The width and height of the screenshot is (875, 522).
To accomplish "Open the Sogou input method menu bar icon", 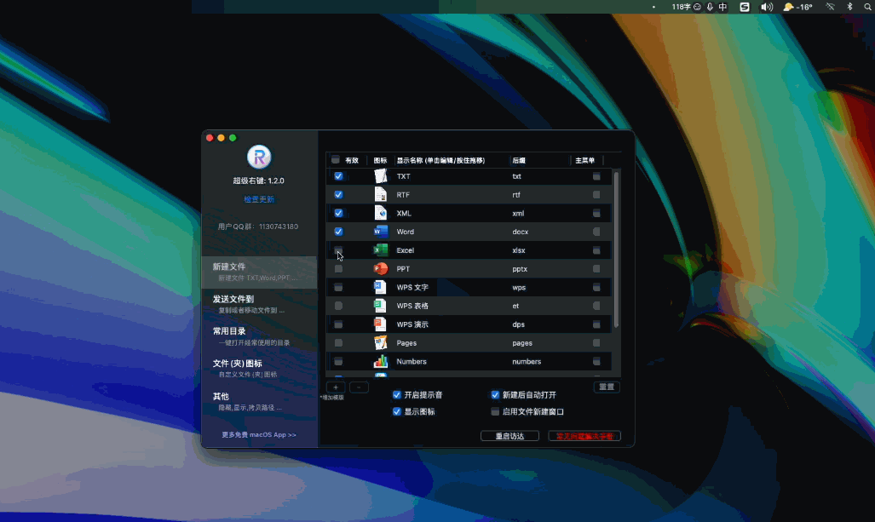I will coord(745,7).
